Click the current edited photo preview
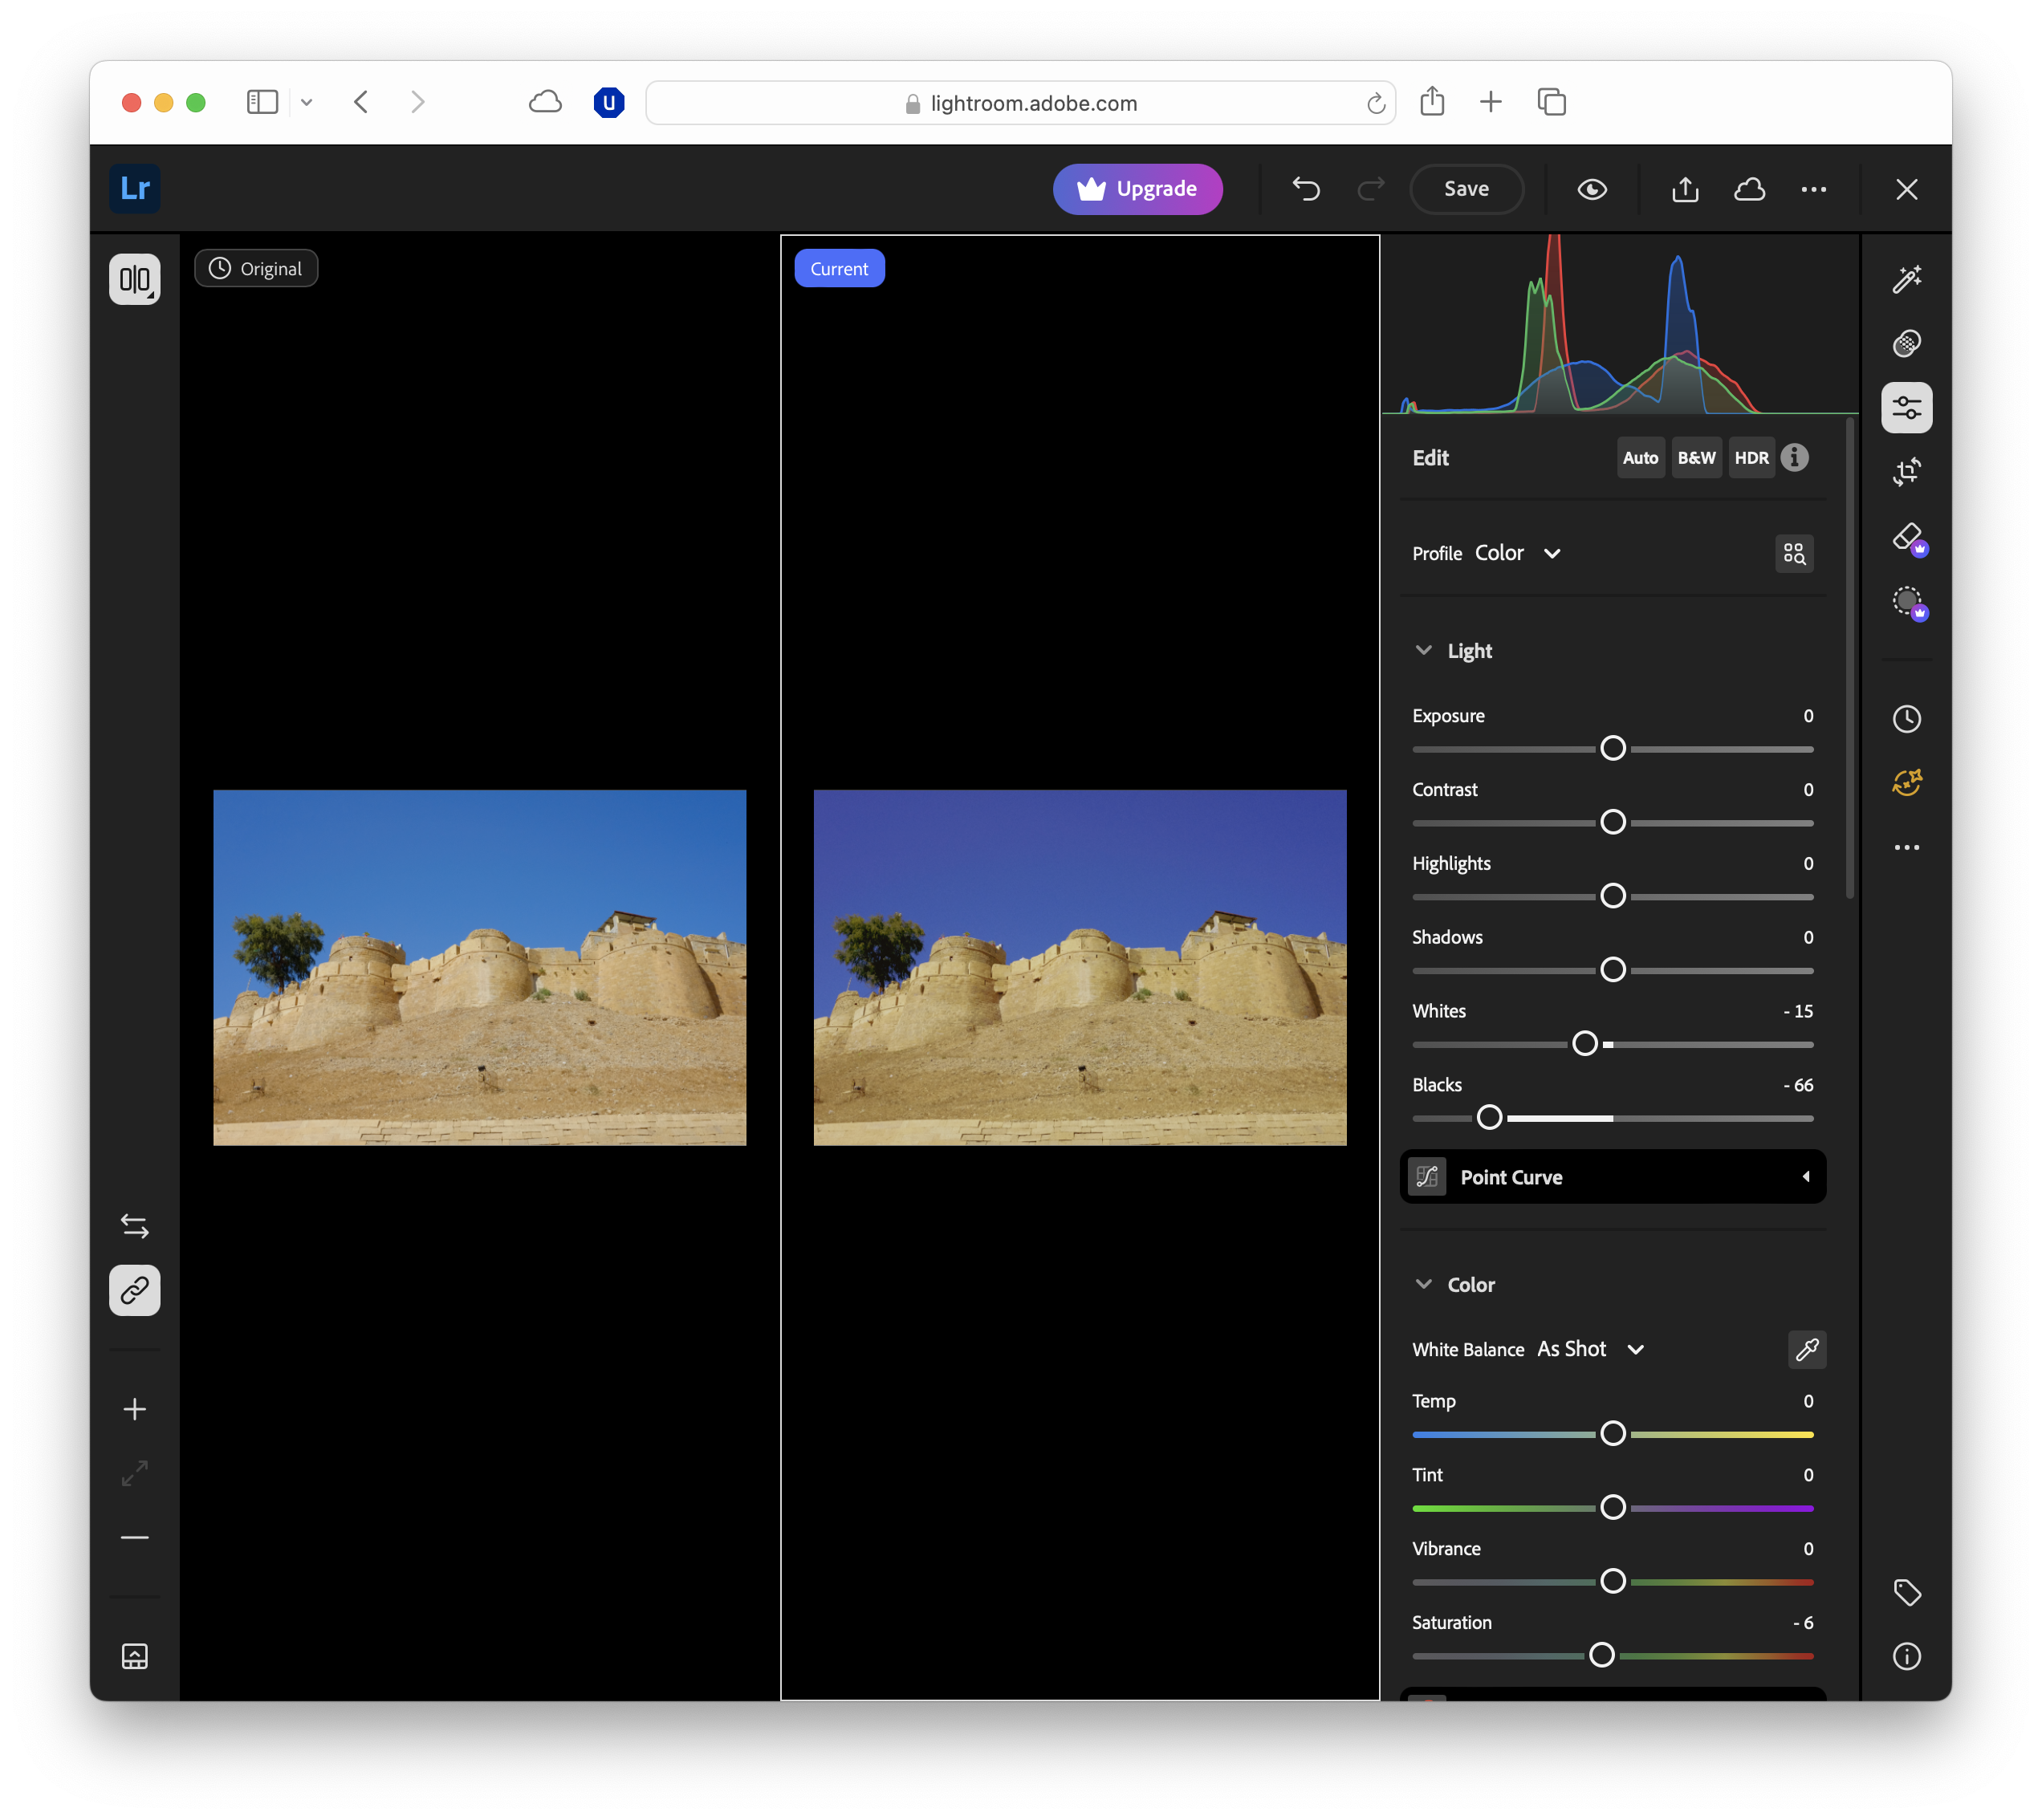The height and width of the screenshot is (1820, 2042). point(1079,968)
